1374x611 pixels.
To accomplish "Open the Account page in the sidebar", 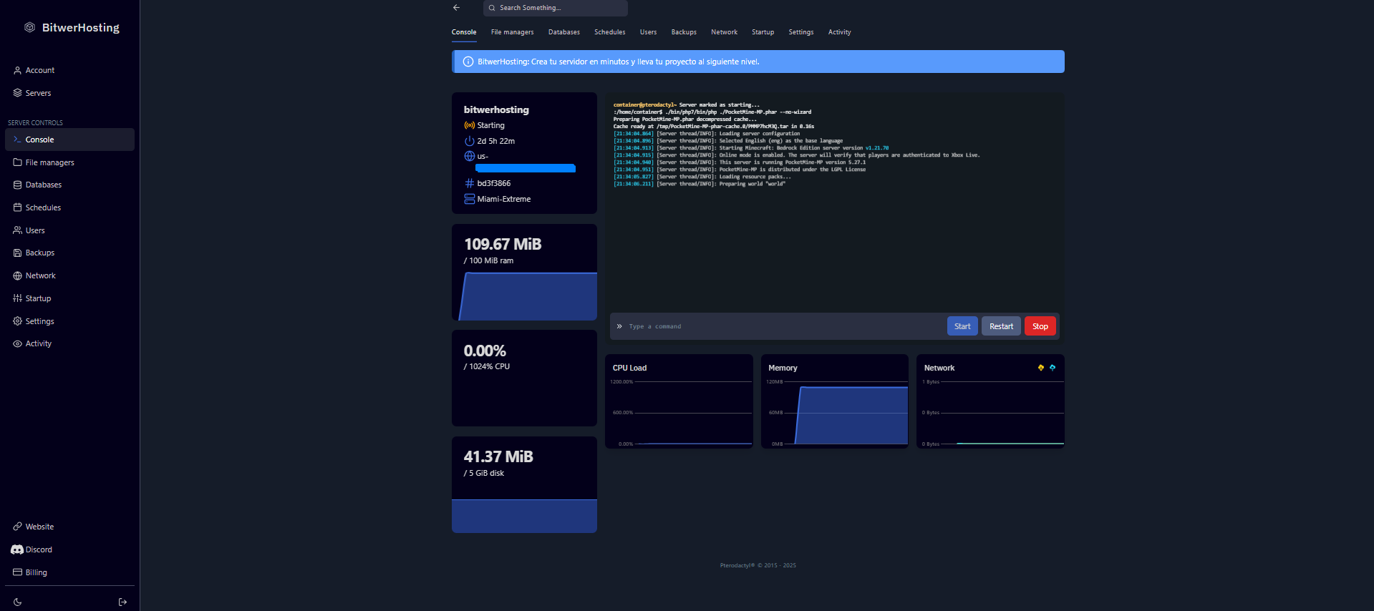I will click(69, 70).
